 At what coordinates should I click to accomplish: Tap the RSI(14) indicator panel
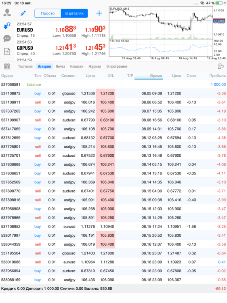[x=161, y=48]
